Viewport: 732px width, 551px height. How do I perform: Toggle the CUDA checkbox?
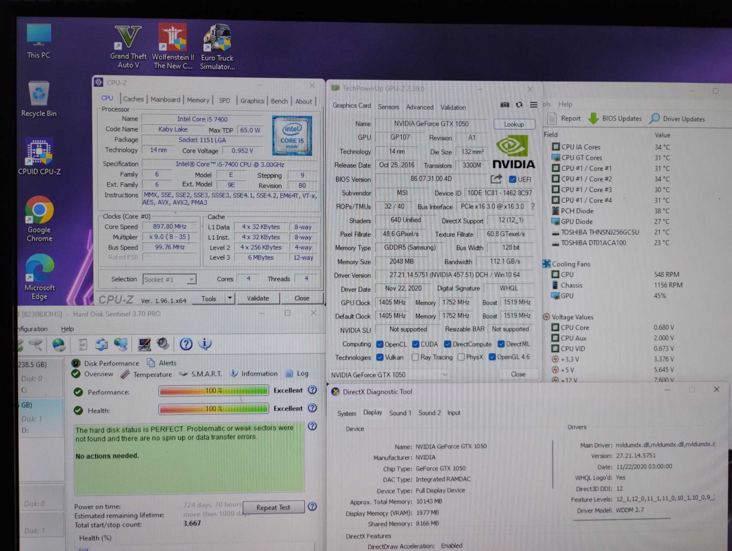tap(415, 344)
